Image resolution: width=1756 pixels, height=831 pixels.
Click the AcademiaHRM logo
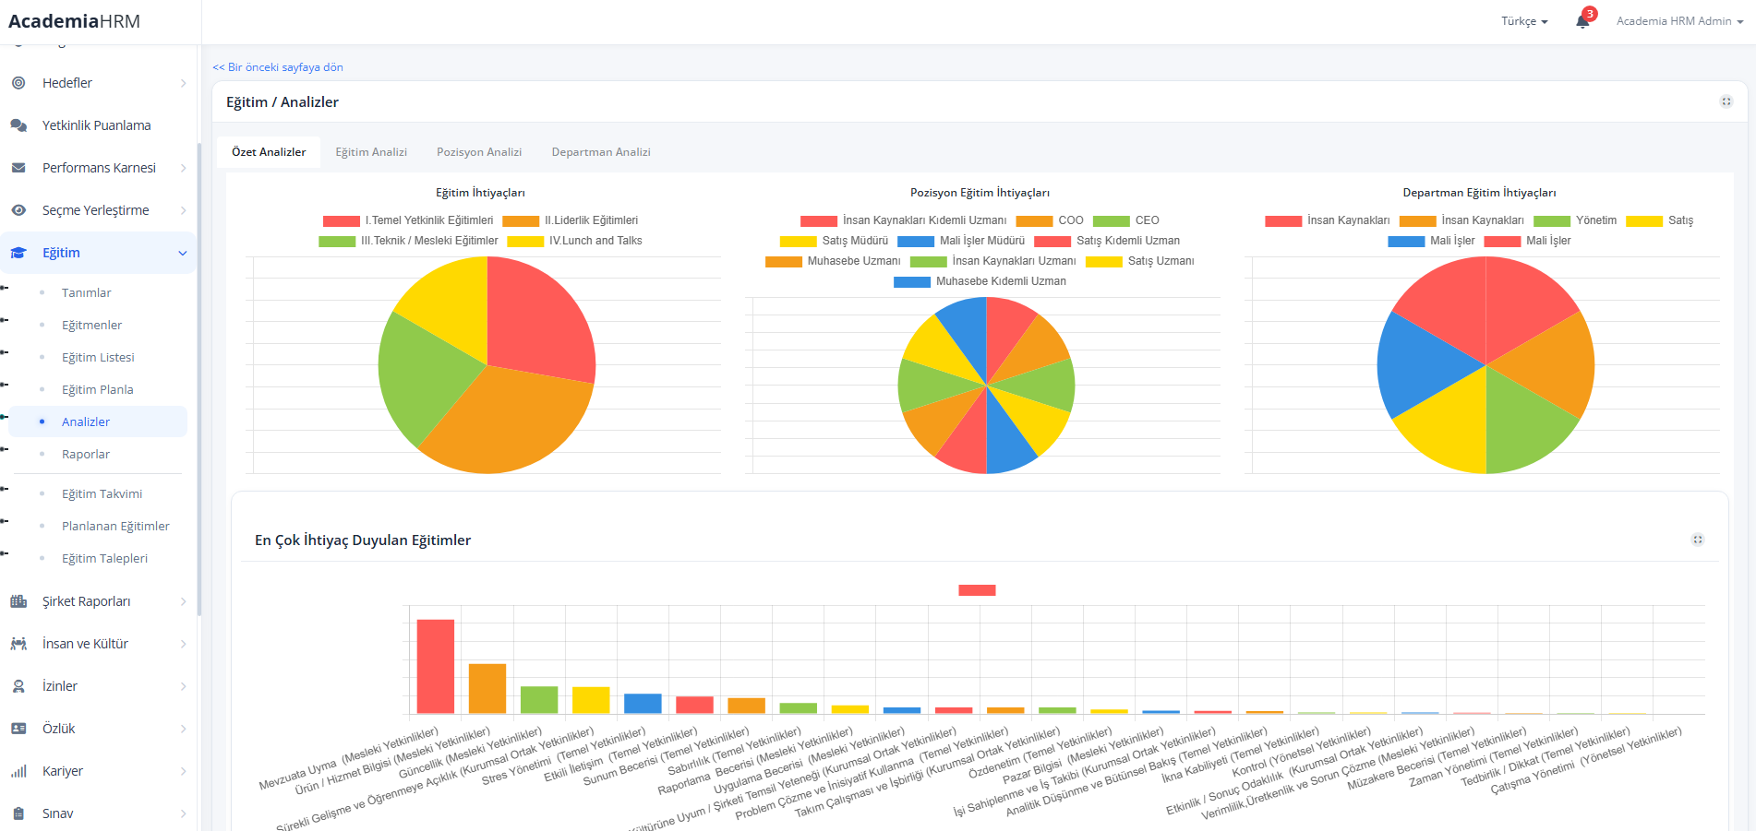click(75, 21)
